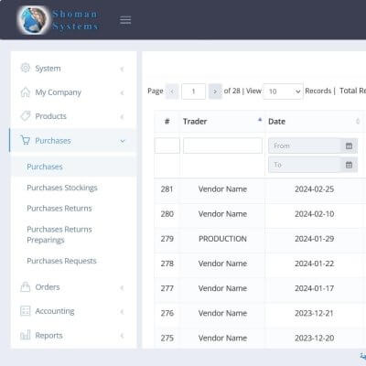The width and height of the screenshot is (366, 366).
Task: Open the System menu item
Action: point(73,69)
